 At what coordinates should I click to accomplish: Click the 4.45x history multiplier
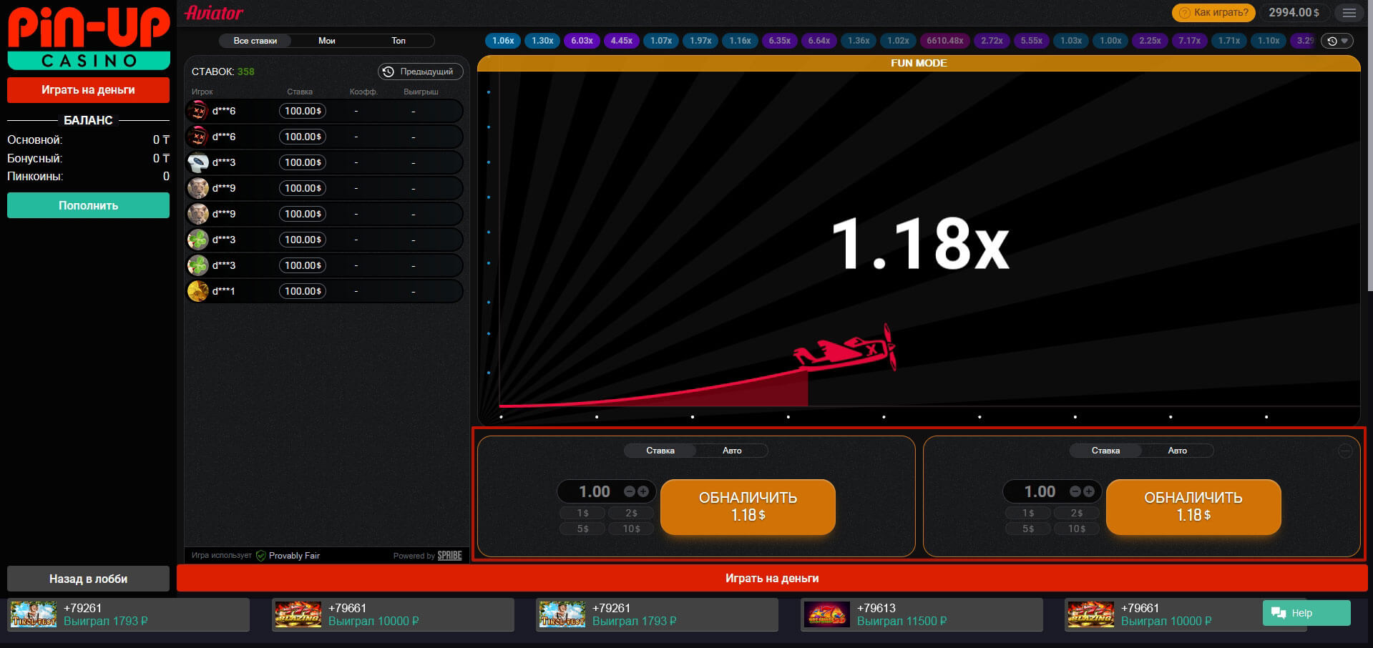click(x=621, y=41)
